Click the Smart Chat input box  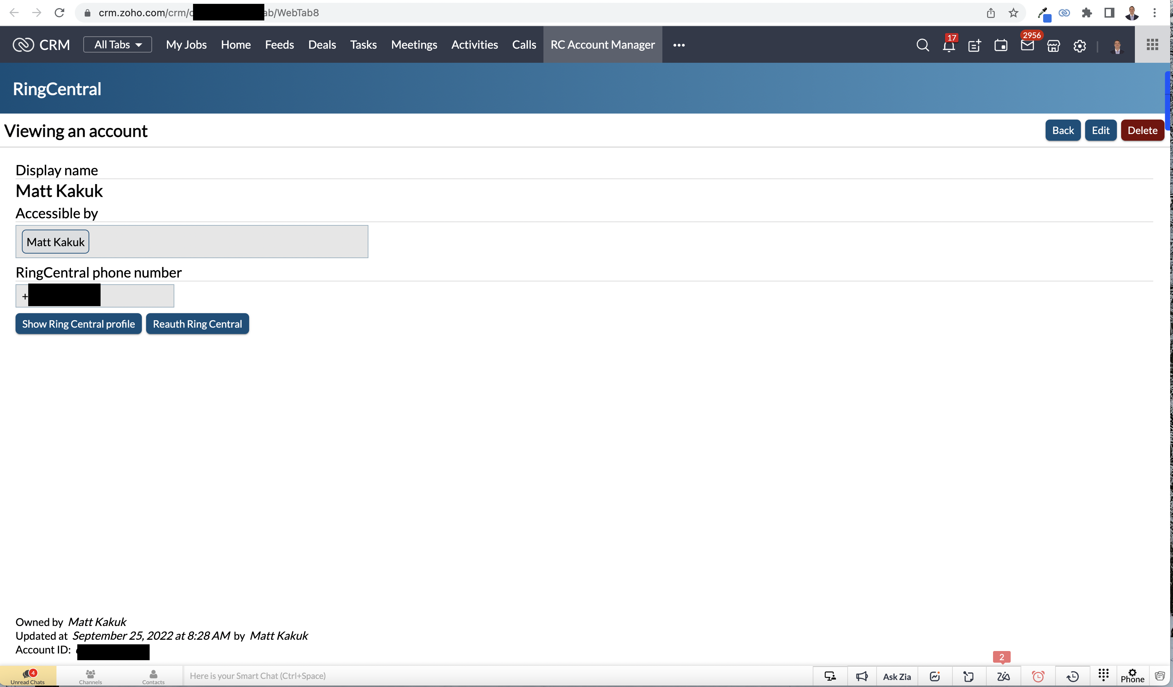(x=498, y=676)
